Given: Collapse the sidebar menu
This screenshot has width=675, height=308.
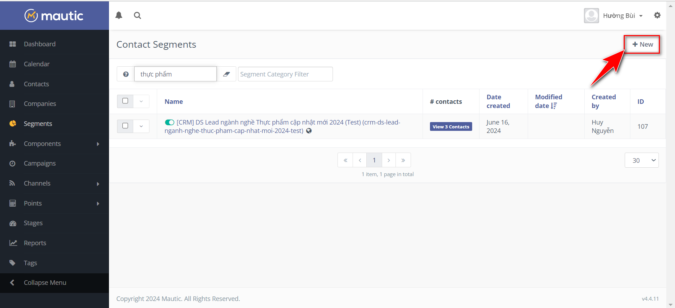Looking at the screenshot, I should click(x=45, y=283).
